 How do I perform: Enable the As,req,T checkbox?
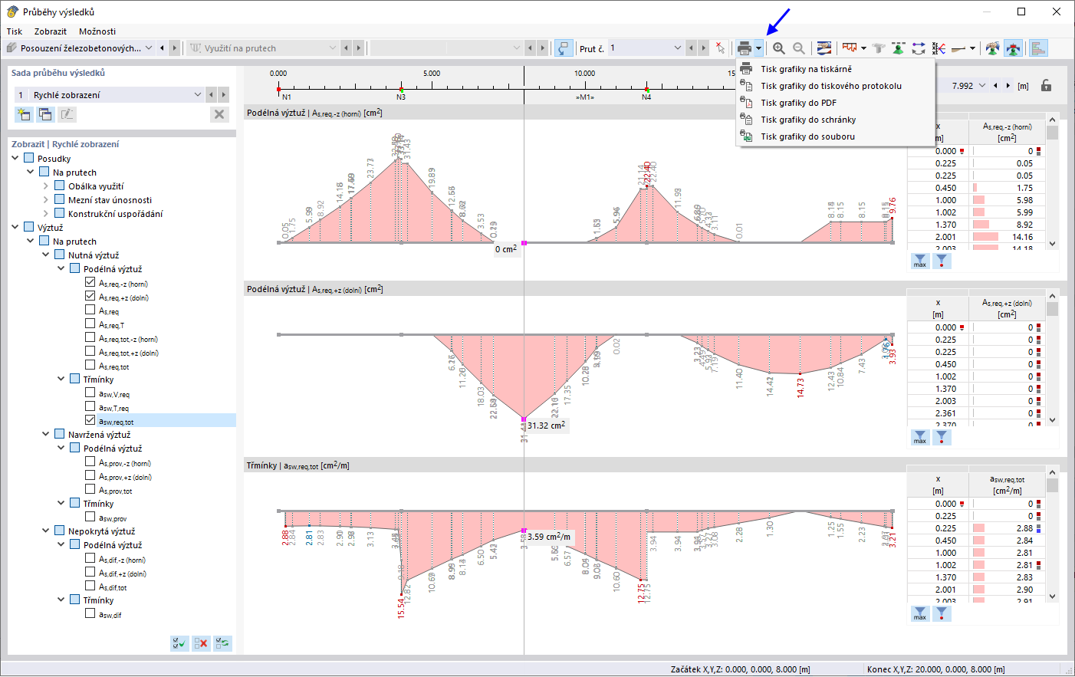[90, 324]
